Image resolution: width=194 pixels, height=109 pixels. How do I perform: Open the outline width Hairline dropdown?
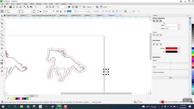(x=75, y=12)
